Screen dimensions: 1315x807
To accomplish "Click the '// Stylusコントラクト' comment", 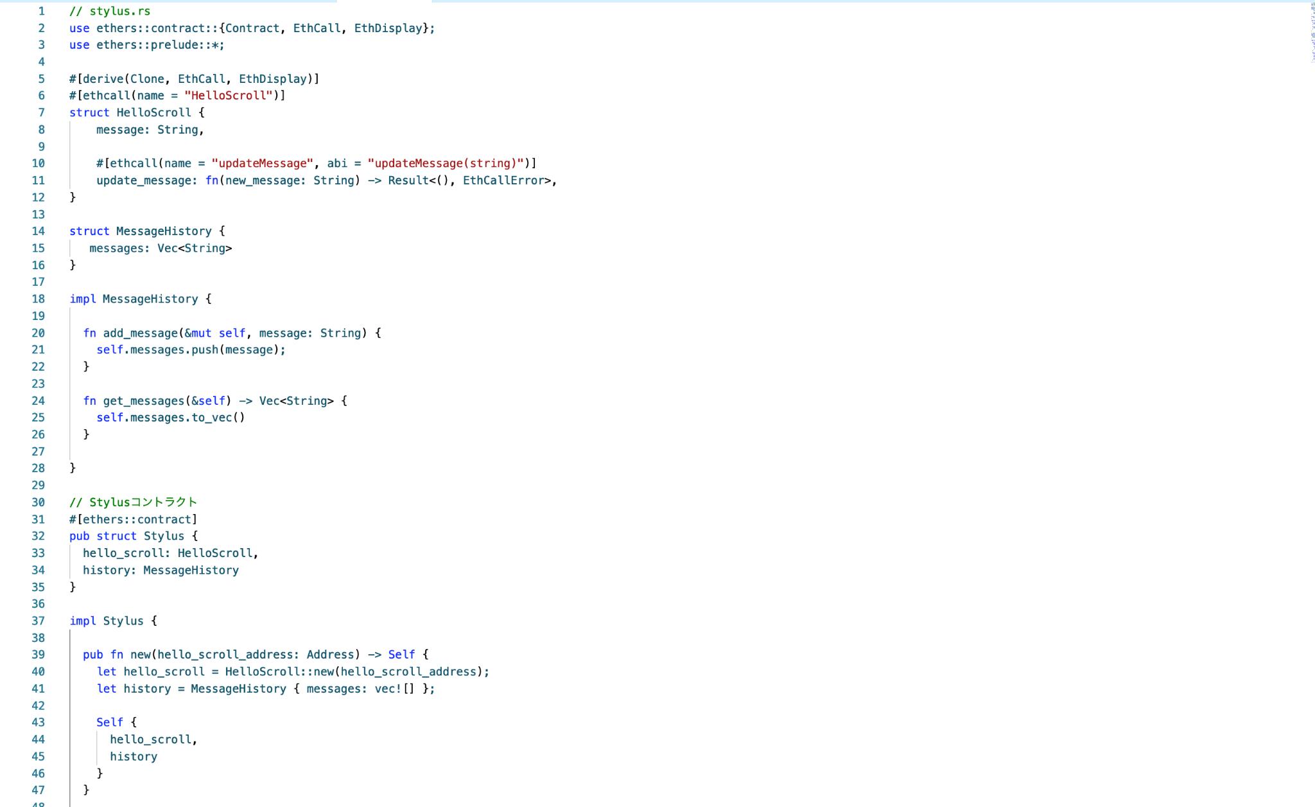I will point(134,502).
